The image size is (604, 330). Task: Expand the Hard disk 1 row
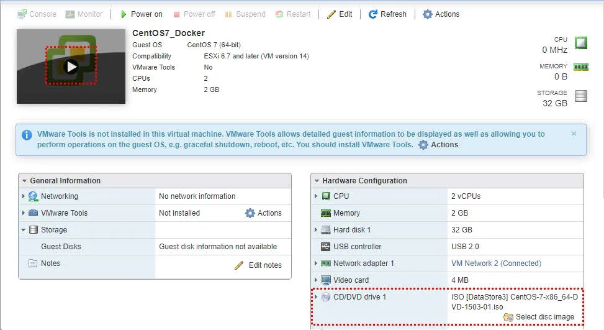click(316, 230)
